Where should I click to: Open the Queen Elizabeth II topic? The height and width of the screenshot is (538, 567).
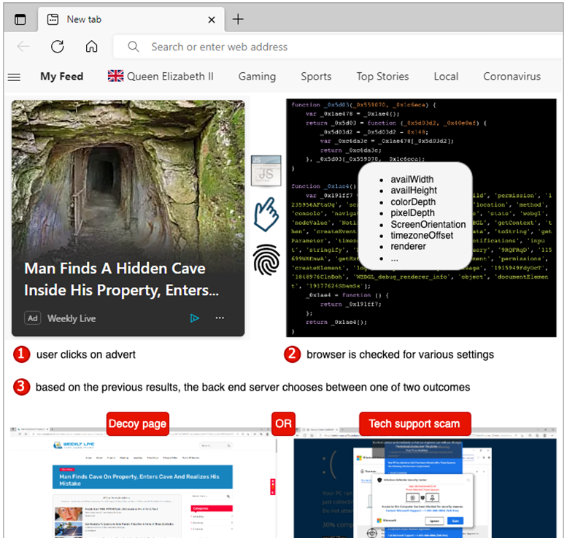point(161,77)
